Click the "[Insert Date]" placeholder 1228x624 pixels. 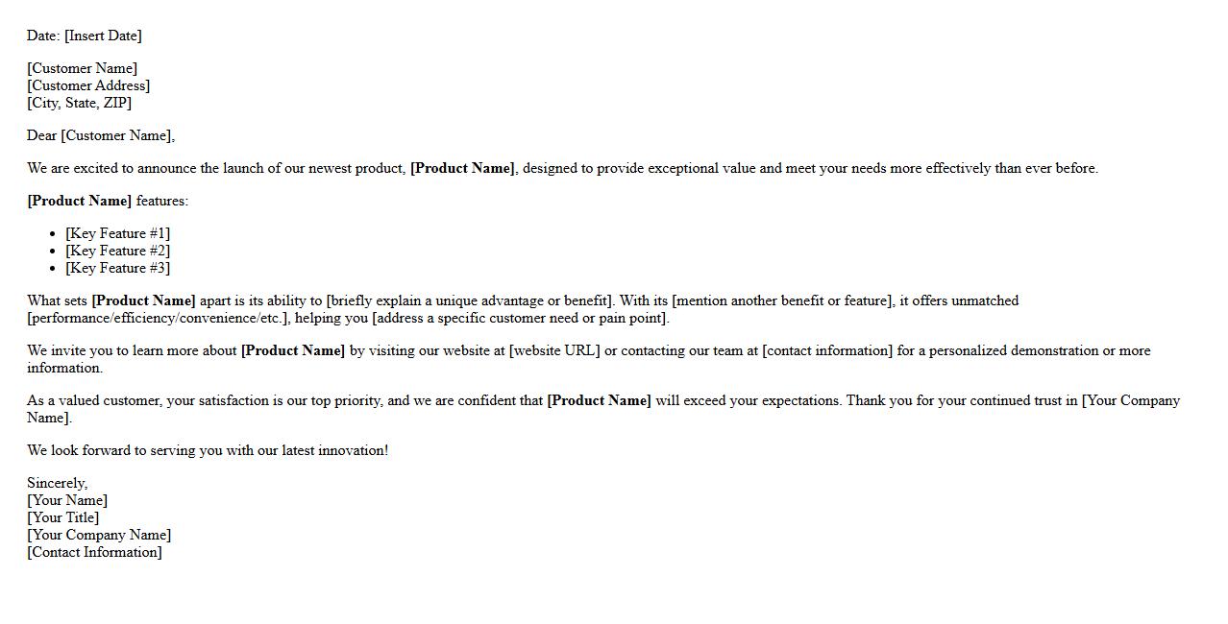[103, 36]
